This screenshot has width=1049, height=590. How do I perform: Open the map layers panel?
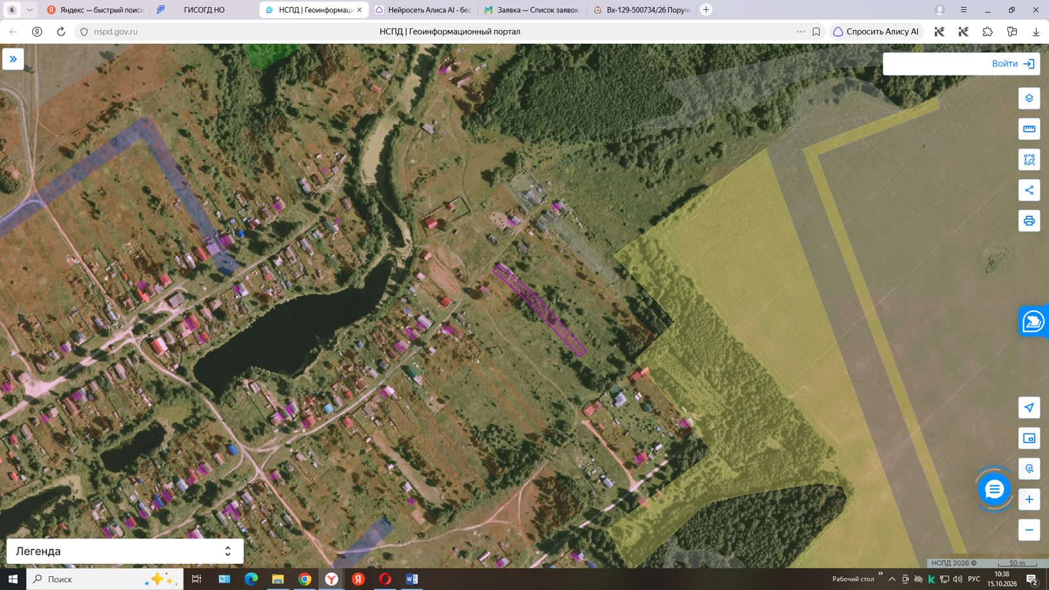1029,98
